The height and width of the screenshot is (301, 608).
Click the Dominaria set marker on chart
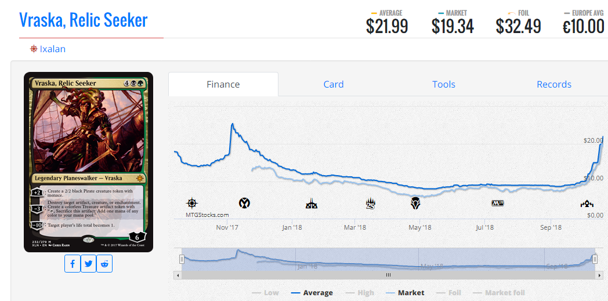(x=416, y=203)
